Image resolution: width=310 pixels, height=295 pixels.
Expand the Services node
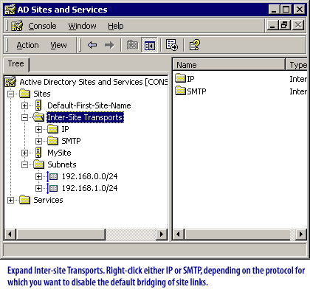(x=10, y=200)
